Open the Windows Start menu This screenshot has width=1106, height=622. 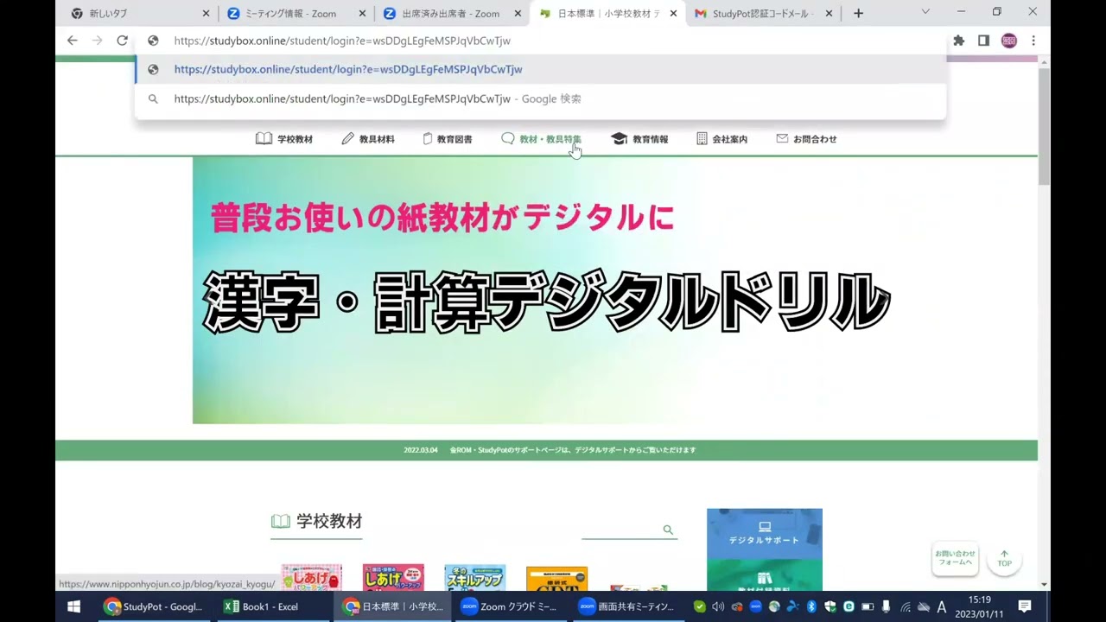pyautogui.click(x=73, y=606)
